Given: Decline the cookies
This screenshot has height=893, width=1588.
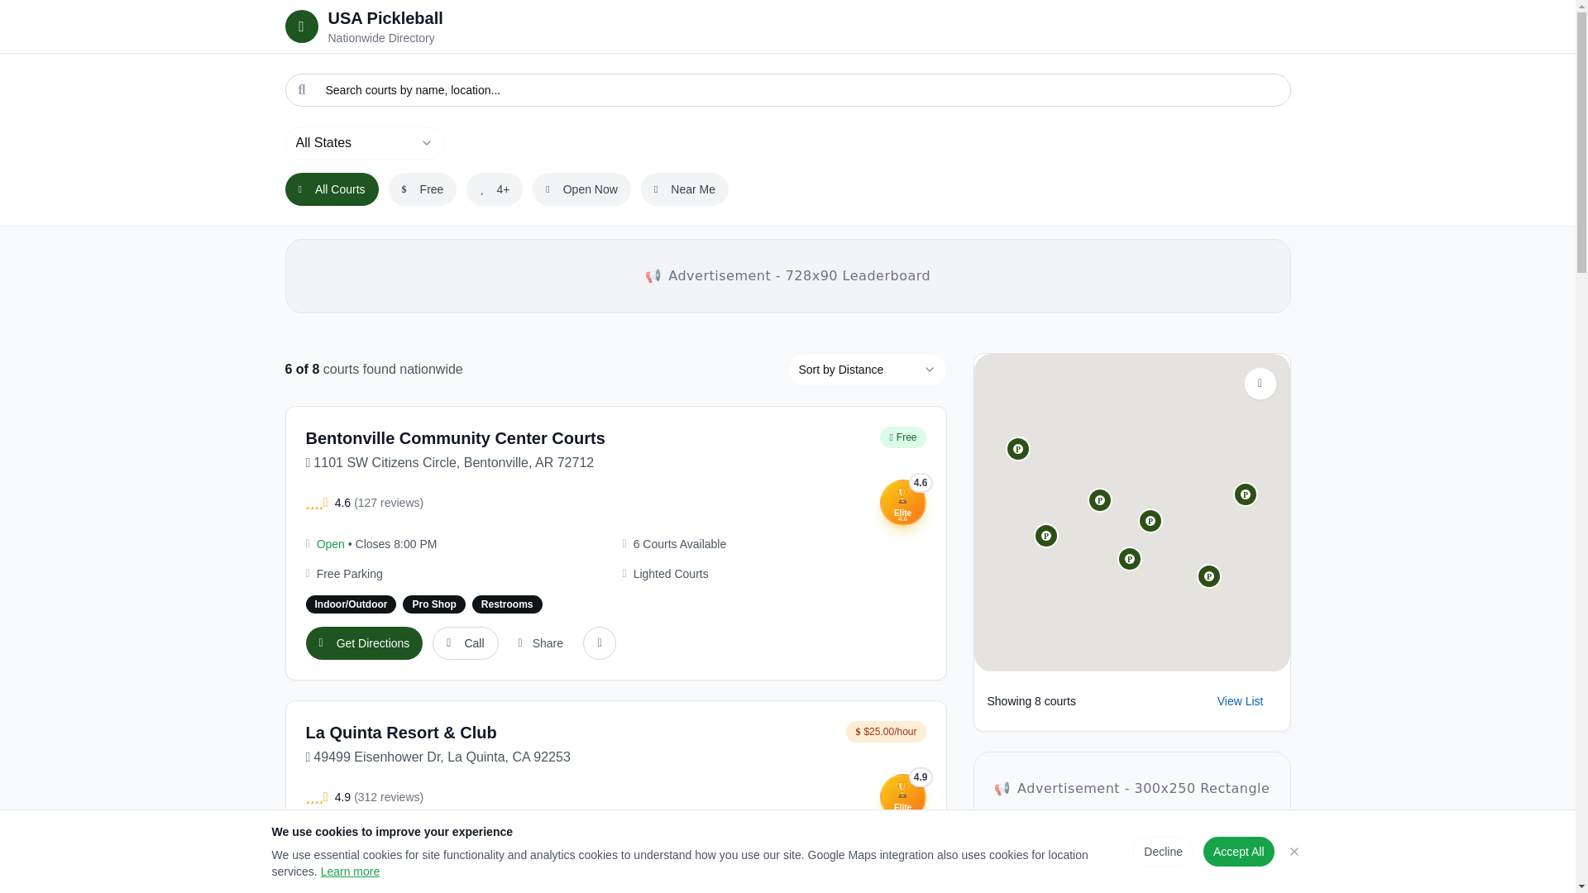Looking at the screenshot, I should coord(1163,852).
